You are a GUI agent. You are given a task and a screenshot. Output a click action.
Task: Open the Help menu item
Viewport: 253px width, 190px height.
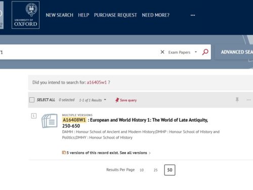[x=83, y=15]
